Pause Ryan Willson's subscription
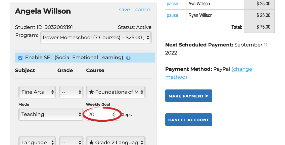 tap(172, 15)
